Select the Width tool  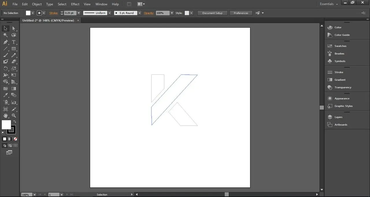[5, 75]
